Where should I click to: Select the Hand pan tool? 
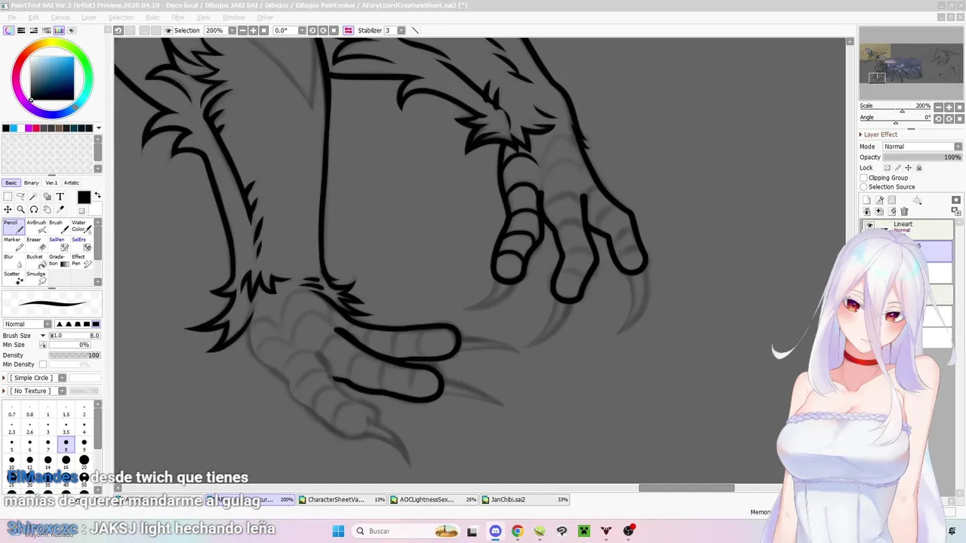click(47, 210)
